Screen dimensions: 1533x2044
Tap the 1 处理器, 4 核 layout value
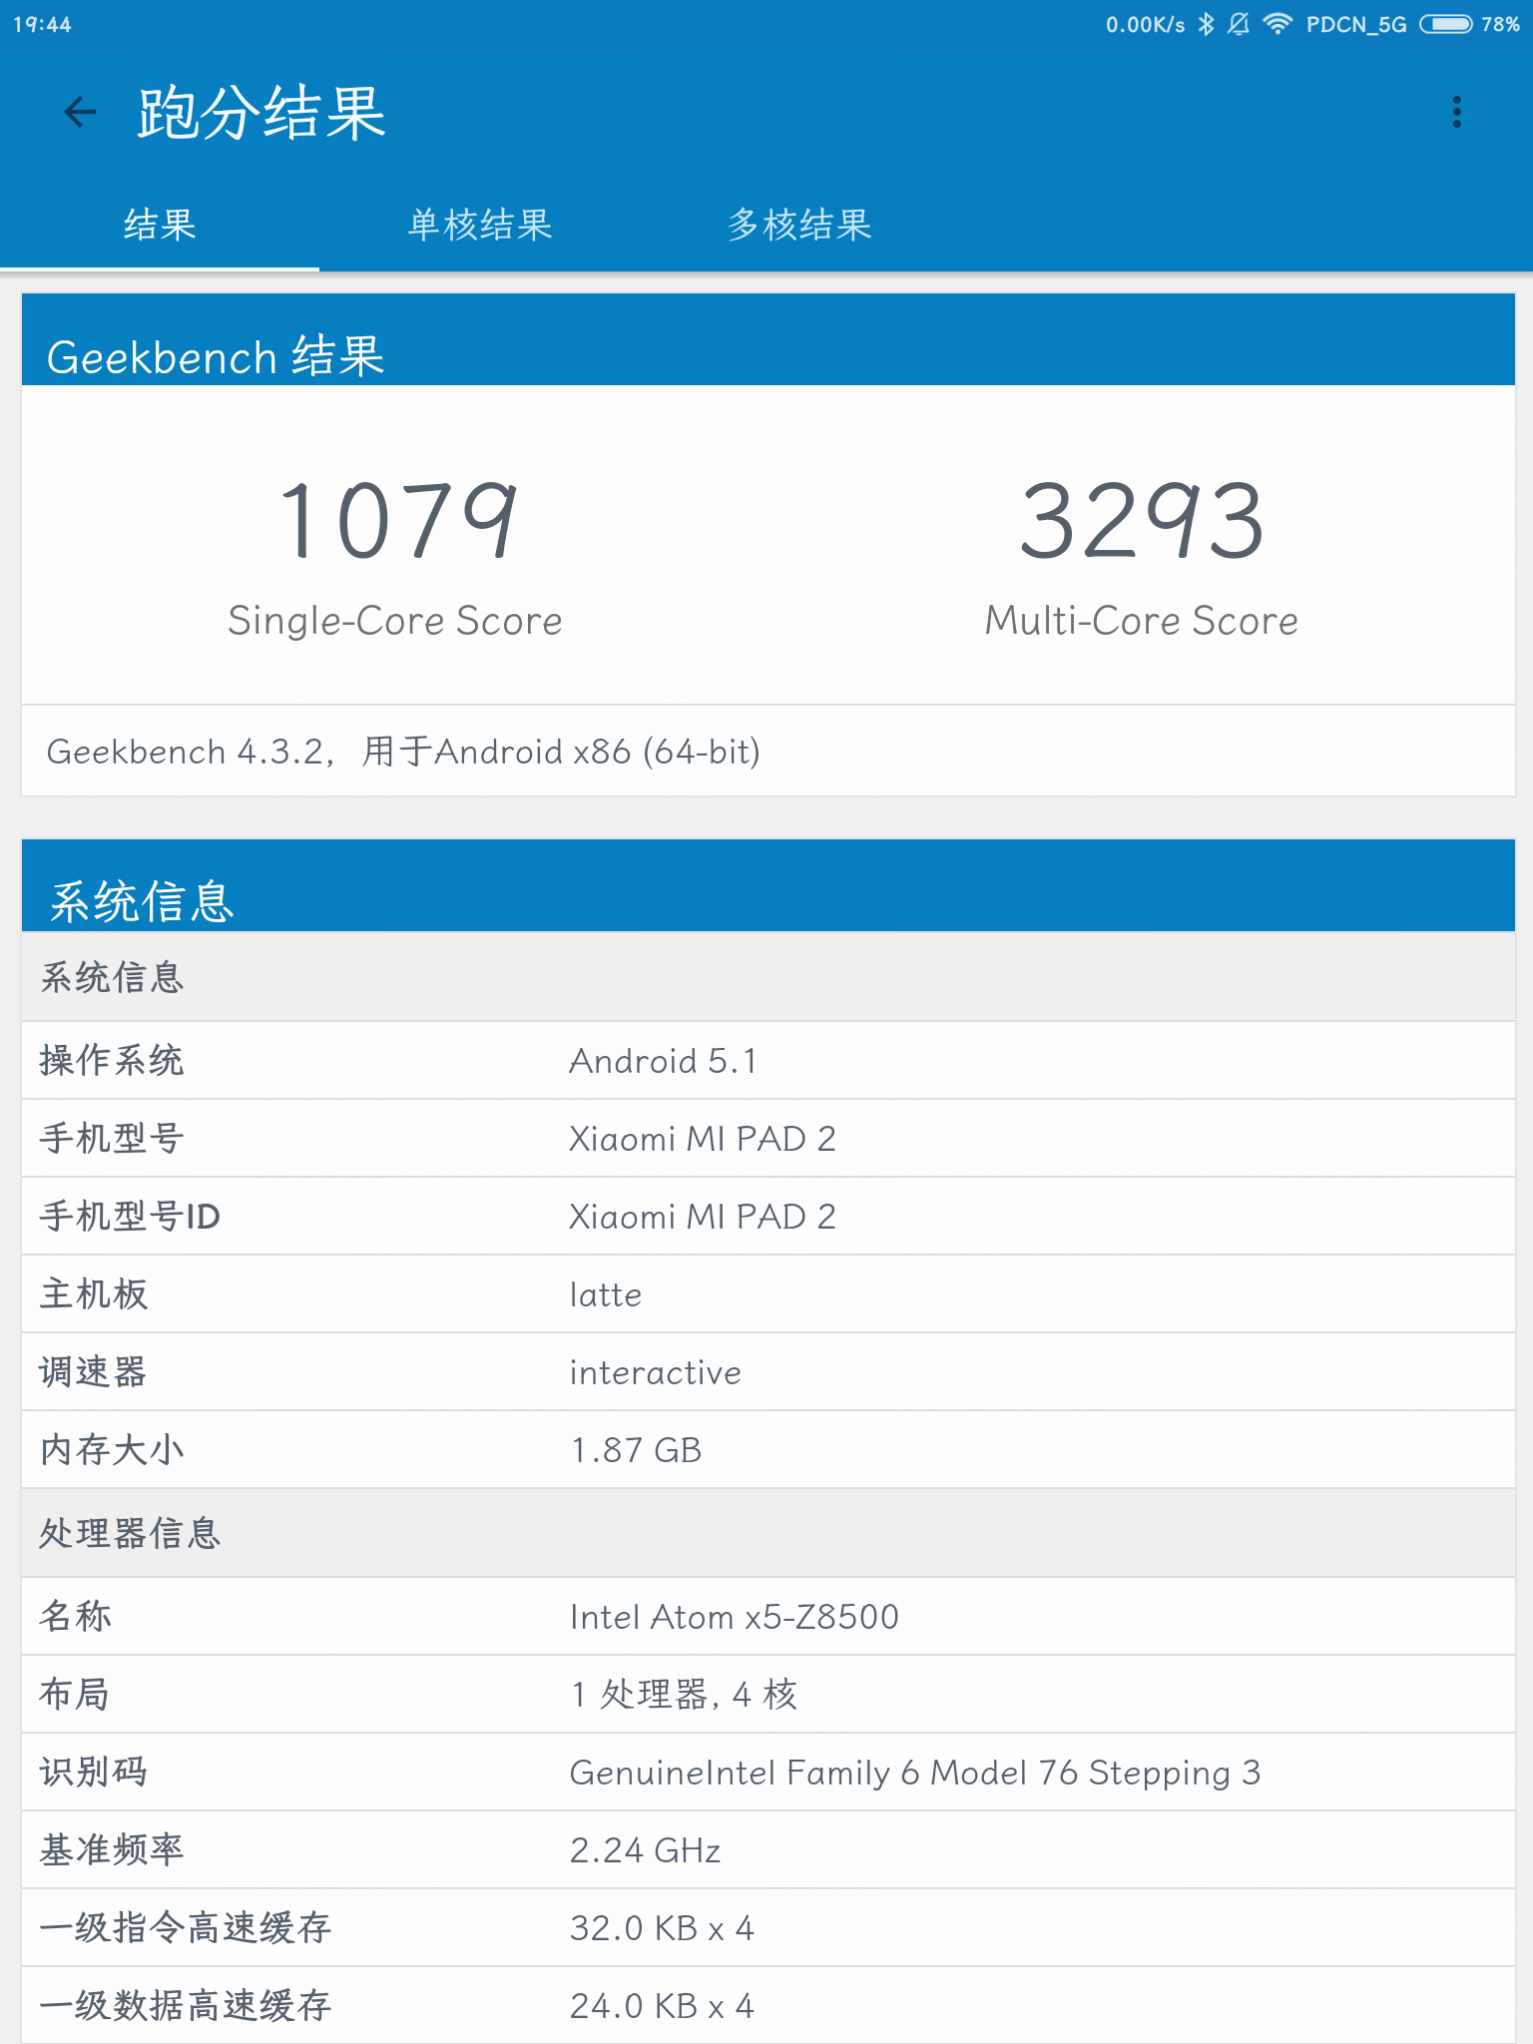click(x=685, y=1695)
